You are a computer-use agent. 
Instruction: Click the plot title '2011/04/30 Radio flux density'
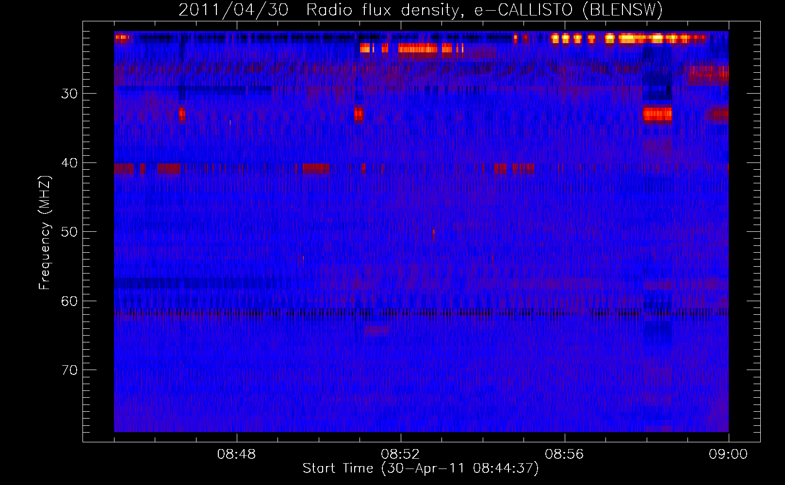click(x=421, y=10)
